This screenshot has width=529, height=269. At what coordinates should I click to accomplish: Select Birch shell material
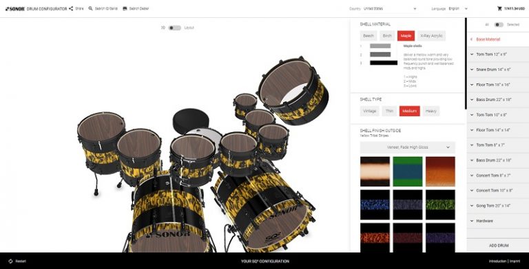[x=387, y=36]
